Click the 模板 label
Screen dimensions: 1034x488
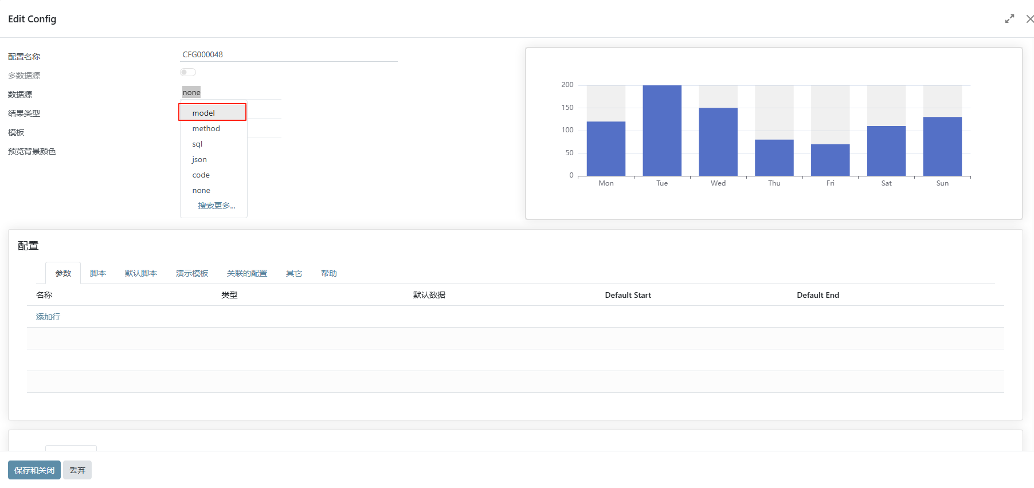(16, 132)
